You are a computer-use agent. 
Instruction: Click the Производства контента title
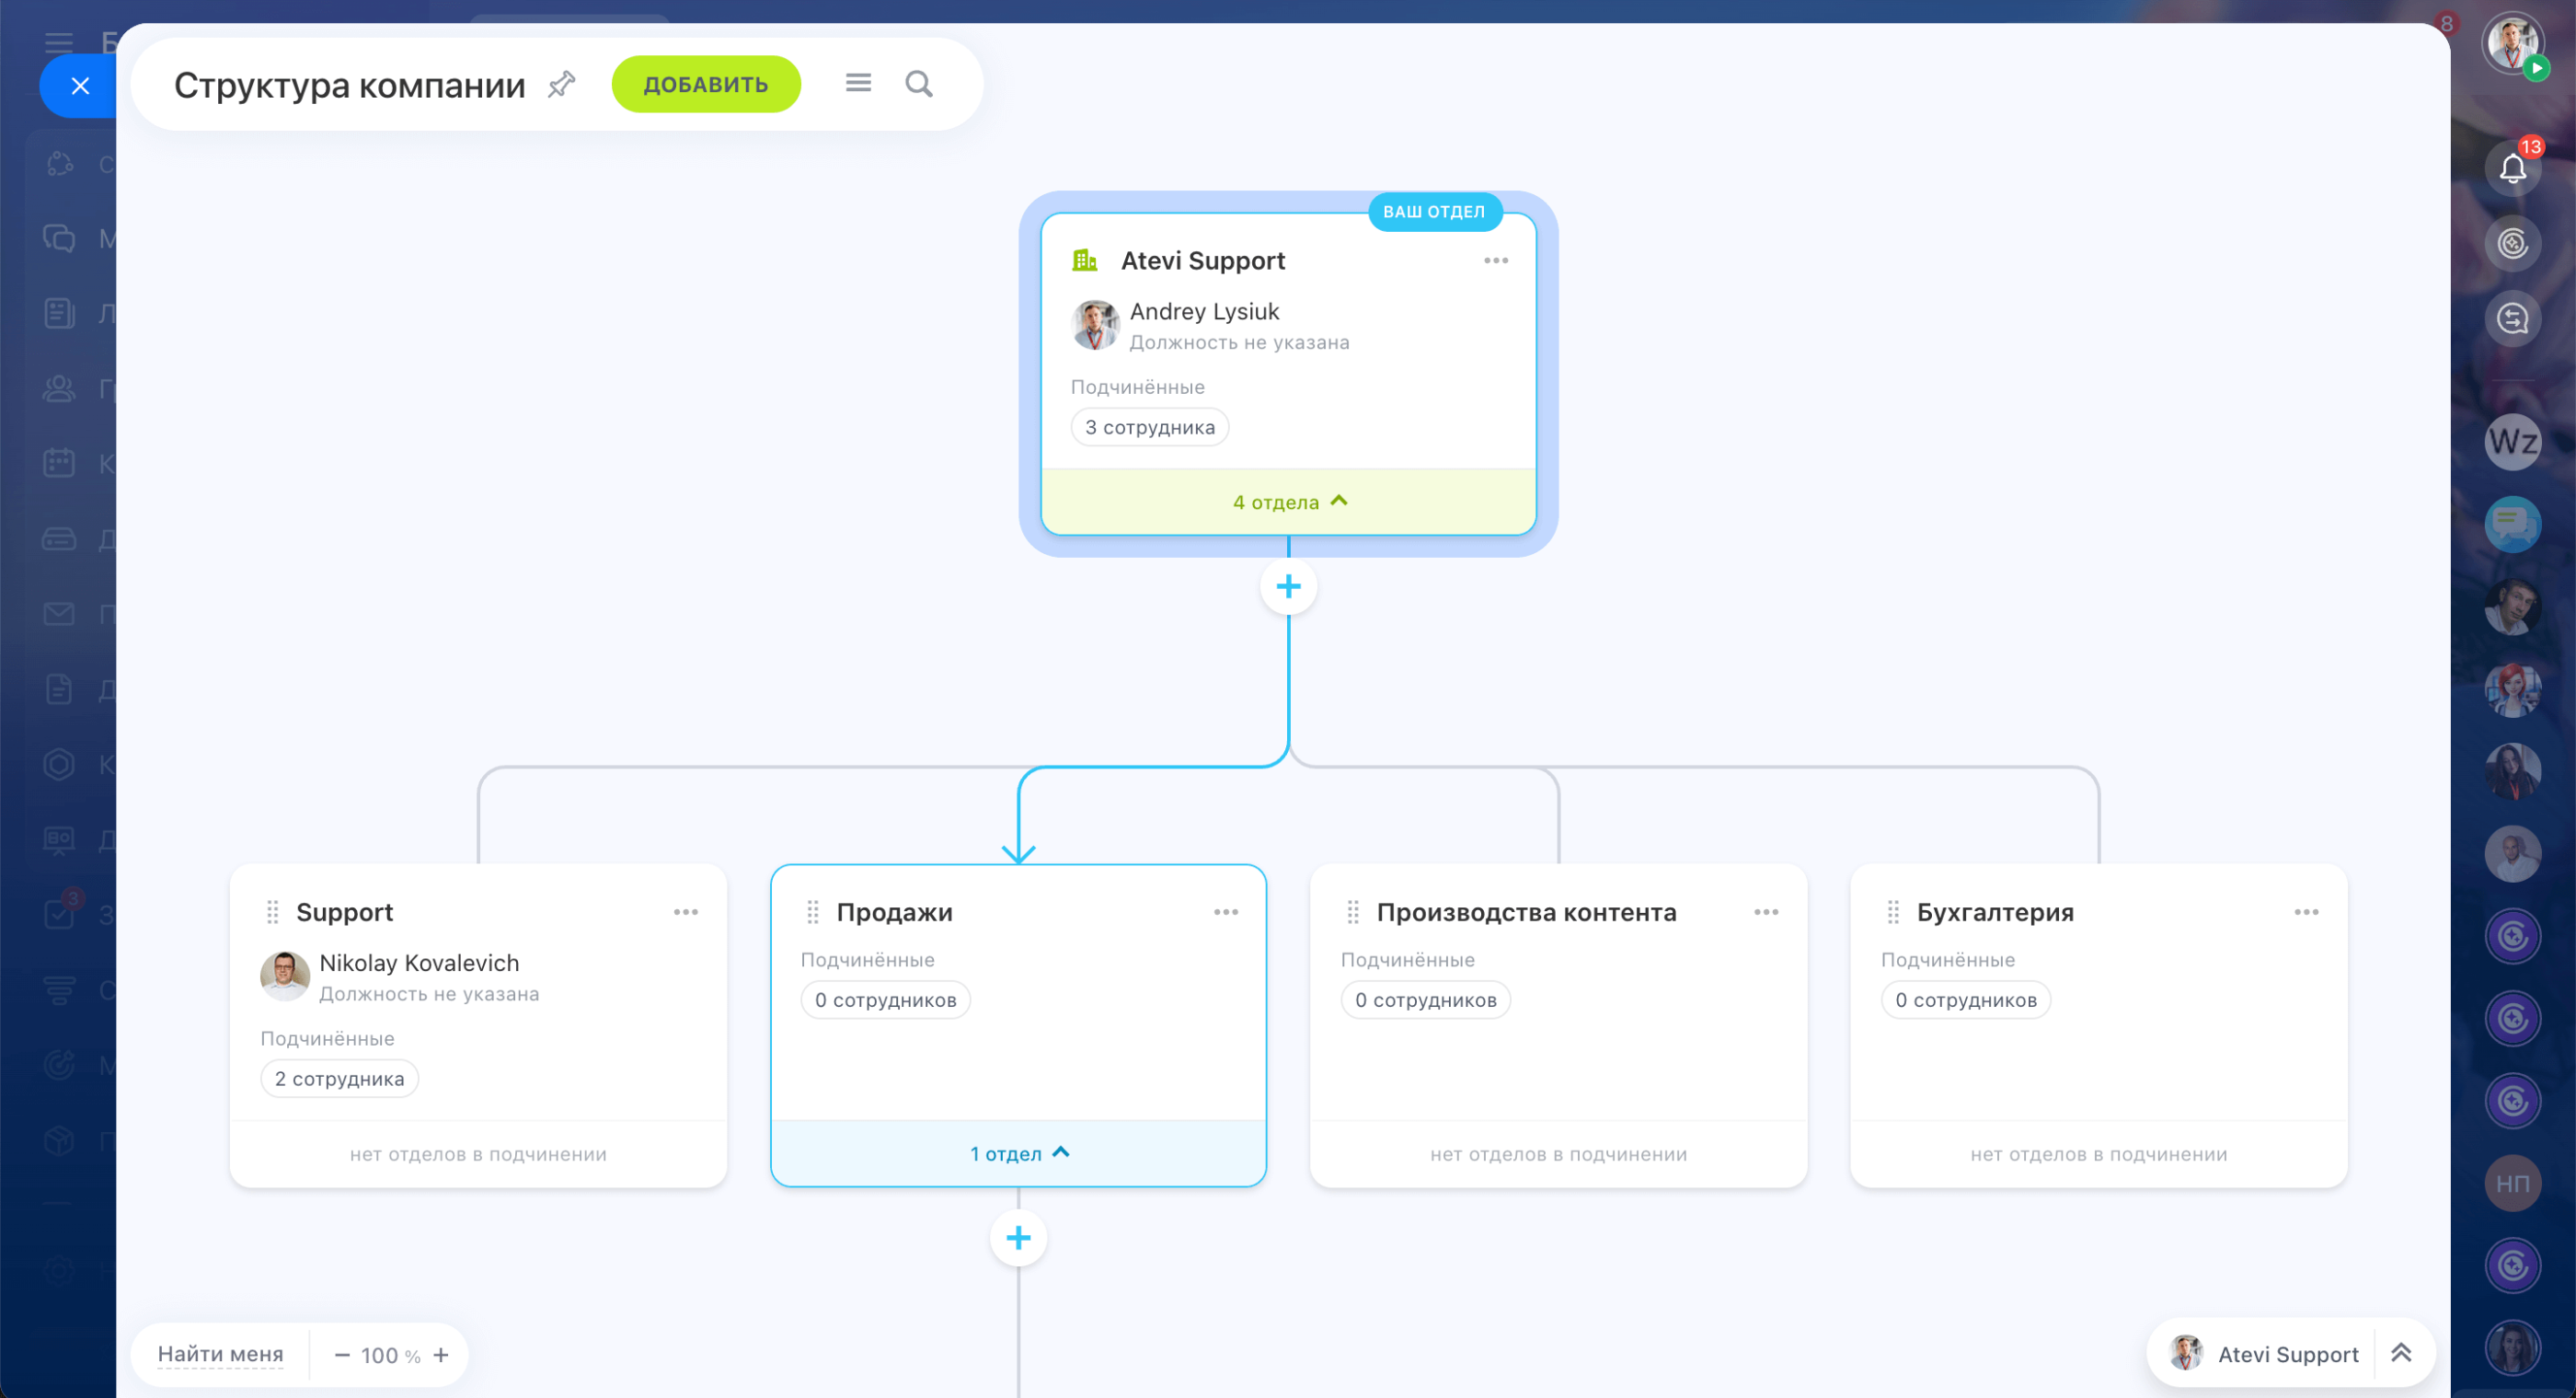tap(1526, 912)
